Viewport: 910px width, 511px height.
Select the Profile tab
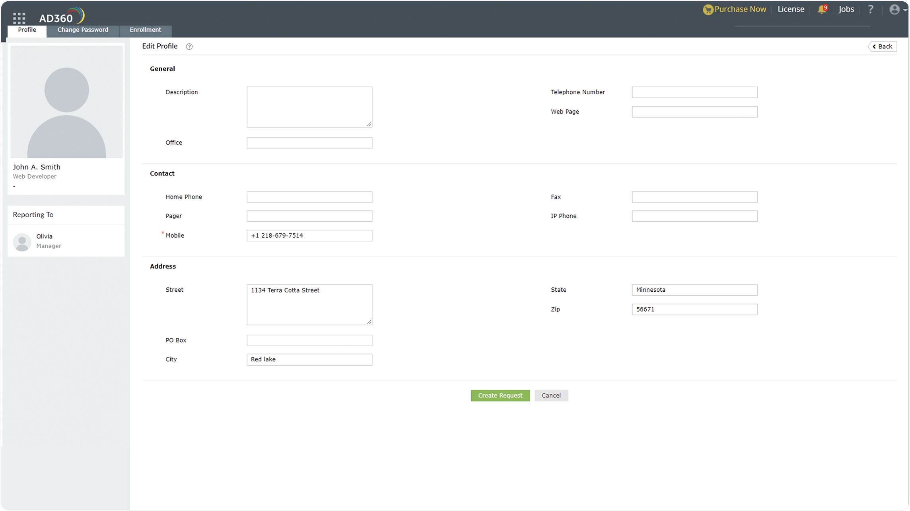(x=26, y=29)
